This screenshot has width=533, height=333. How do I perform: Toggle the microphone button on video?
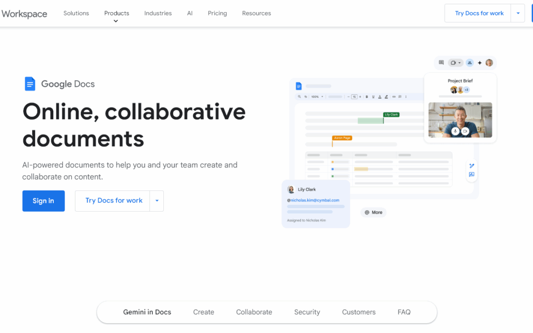tap(455, 131)
